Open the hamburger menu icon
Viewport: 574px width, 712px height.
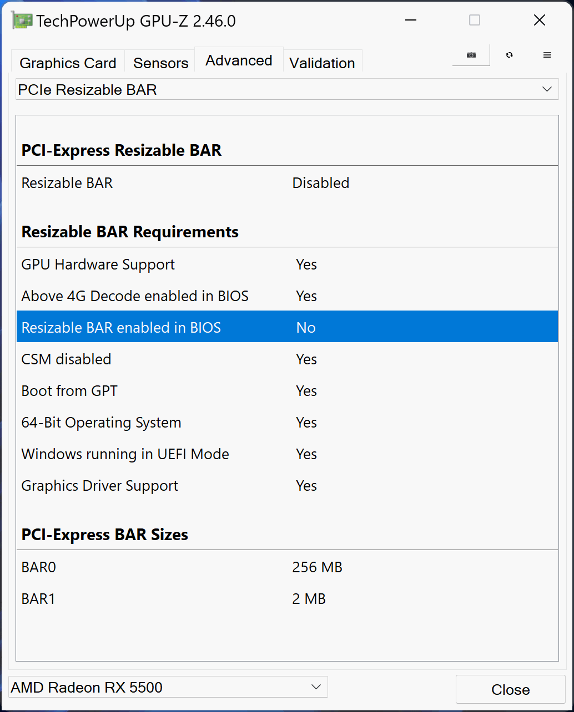click(547, 55)
